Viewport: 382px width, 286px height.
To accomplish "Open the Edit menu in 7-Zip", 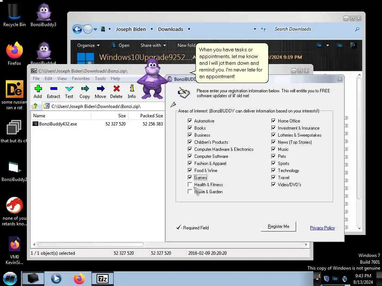I will pos(48,79).
